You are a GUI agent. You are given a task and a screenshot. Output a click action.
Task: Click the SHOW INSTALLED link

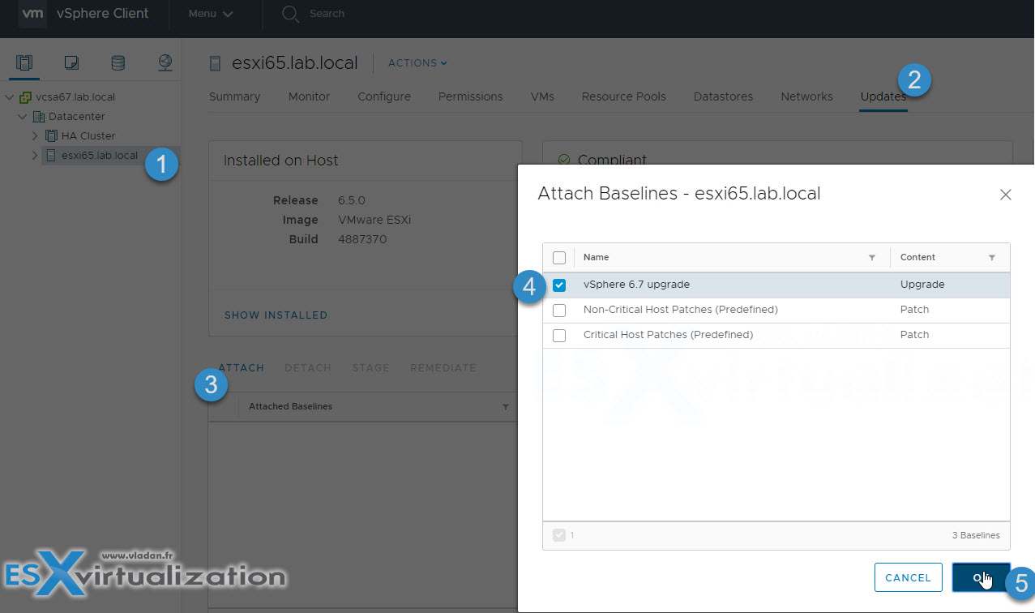pyautogui.click(x=276, y=315)
